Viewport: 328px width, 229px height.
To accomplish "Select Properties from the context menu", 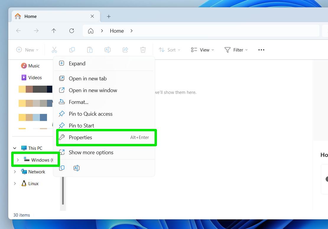I will (x=80, y=137).
